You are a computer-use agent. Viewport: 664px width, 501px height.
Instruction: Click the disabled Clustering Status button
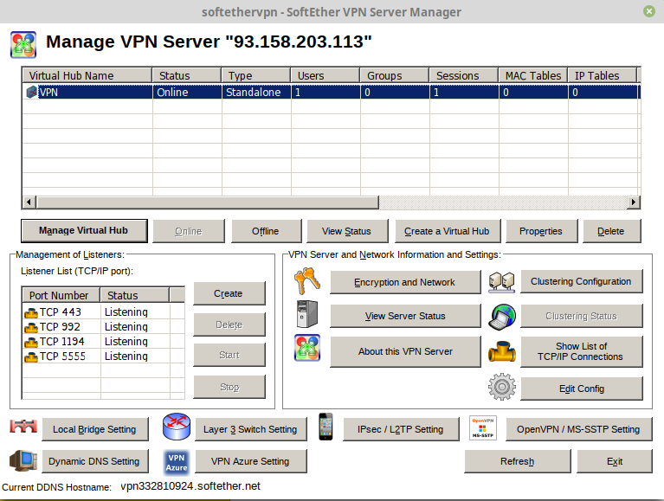(582, 316)
